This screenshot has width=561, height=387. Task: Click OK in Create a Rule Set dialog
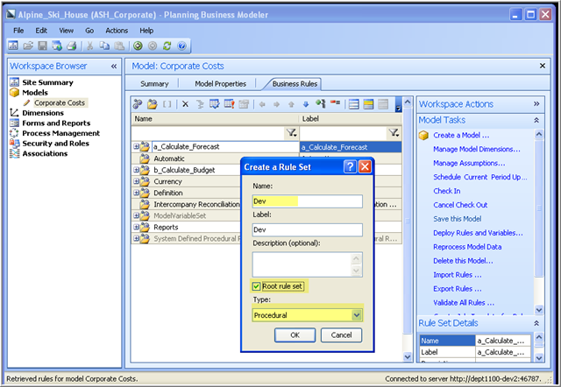(x=295, y=335)
